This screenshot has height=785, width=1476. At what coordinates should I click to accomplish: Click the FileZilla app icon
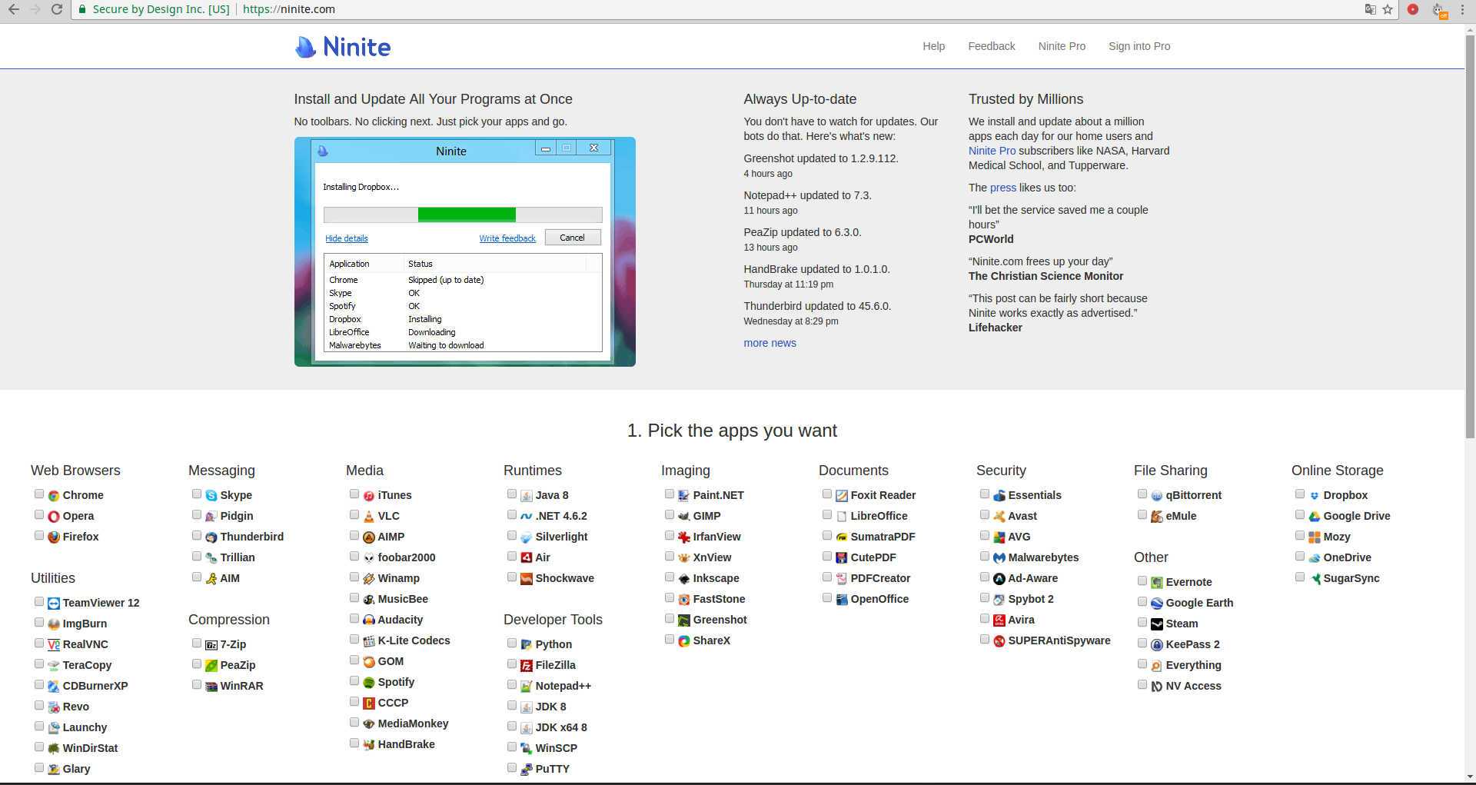[527, 666]
